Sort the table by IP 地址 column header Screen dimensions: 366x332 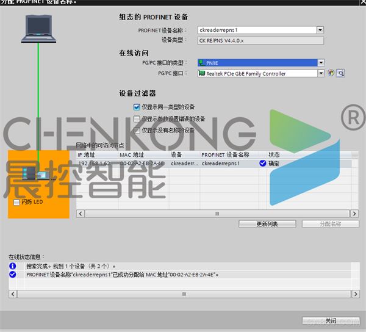[96, 155]
